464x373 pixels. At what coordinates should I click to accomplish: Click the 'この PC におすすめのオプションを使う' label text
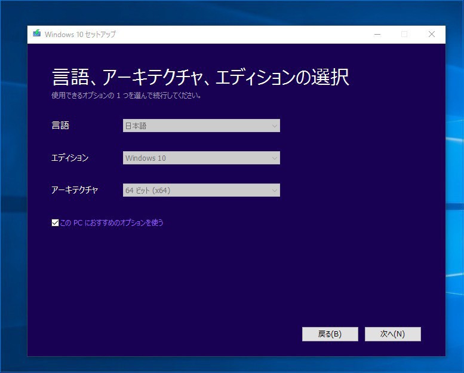[x=112, y=223]
